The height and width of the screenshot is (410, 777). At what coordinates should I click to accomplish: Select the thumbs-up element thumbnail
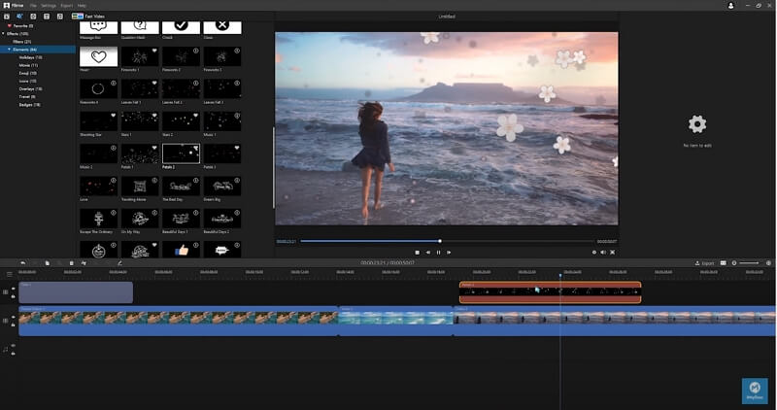(x=181, y=250)
